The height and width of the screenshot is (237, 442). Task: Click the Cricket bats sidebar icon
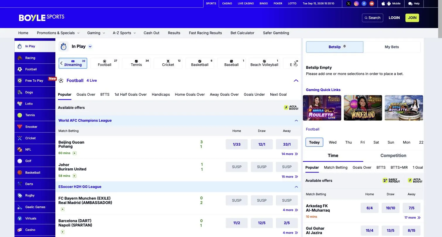pos(20,138)
